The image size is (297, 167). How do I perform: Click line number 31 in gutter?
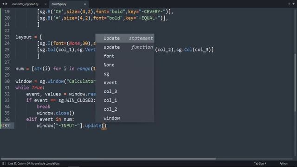(x=7, y=88)
